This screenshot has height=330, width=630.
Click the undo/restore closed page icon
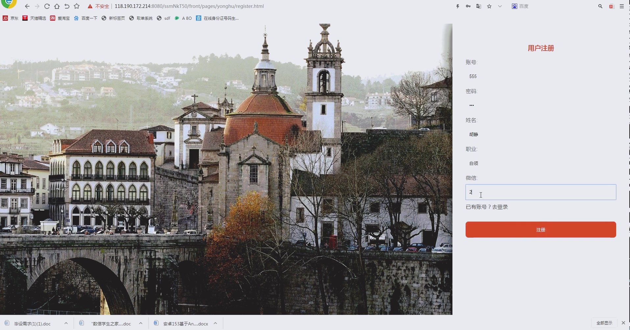(67, 6)
